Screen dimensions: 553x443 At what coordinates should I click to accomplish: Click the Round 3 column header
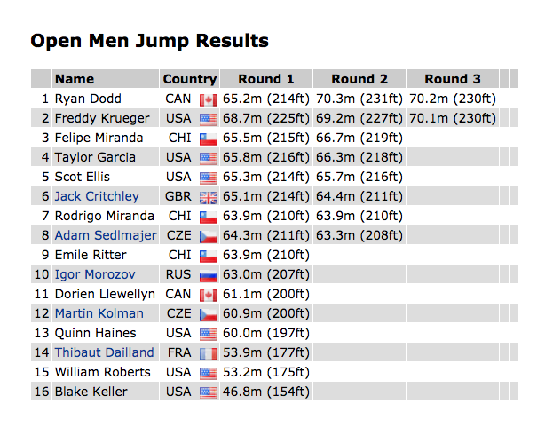(x=453, y=79)
